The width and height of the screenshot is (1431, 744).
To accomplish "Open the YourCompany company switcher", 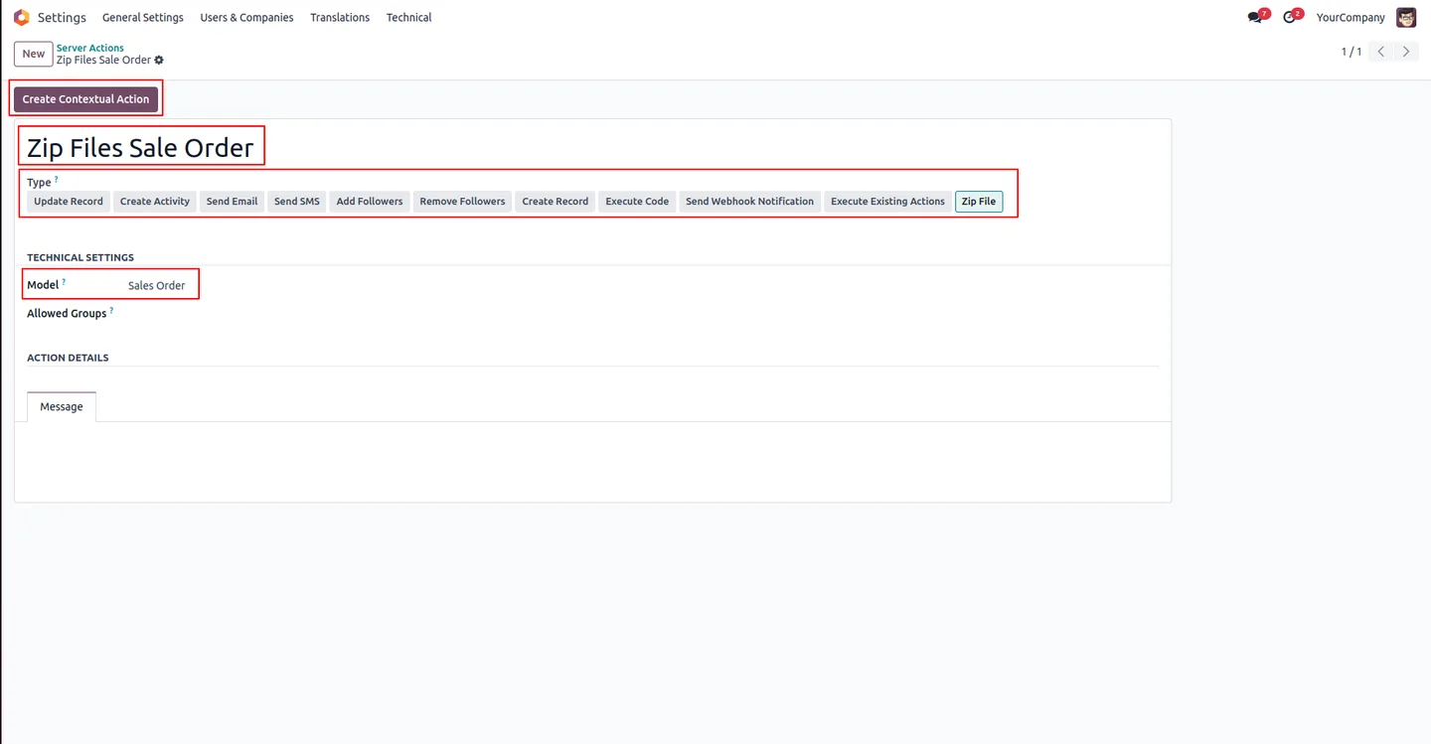I will (1351, 17).
